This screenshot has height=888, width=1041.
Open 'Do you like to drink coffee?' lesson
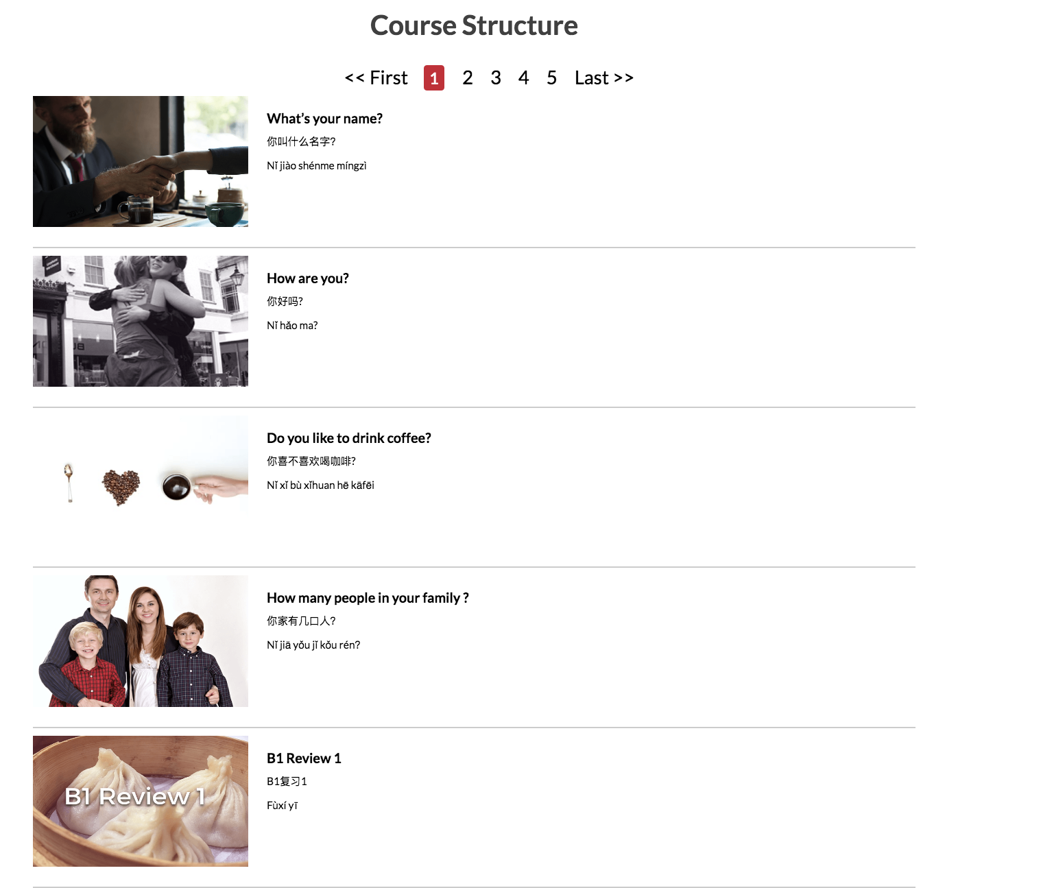tap(348, 438)
